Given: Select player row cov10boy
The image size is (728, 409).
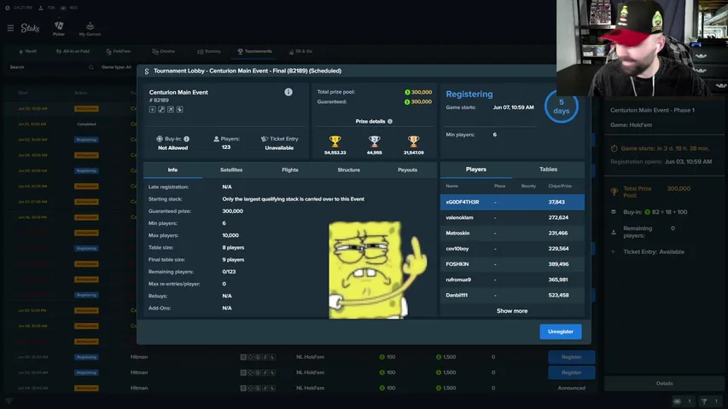Looking at the screenshot, I should click(x=512, y=249).
